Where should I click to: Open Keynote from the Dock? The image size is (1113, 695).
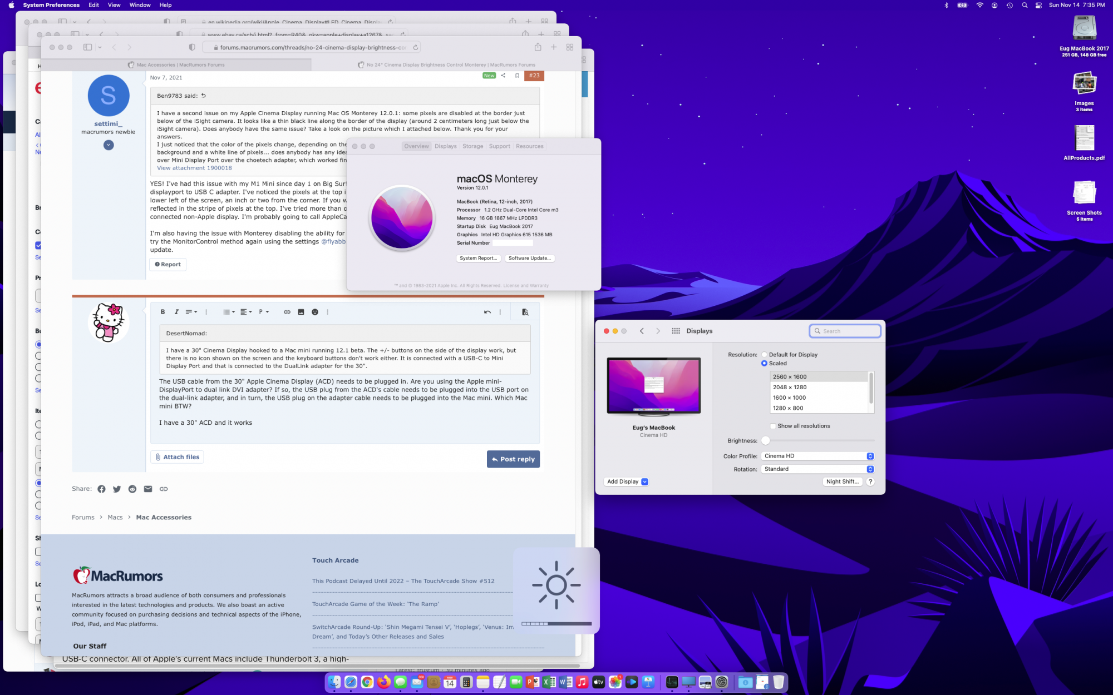[648, 682]
